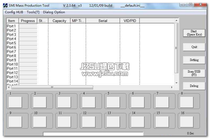Screen dimensions: 210x139
Task: Click the Start (Space Key) button
Action: [x=194, y=33]
